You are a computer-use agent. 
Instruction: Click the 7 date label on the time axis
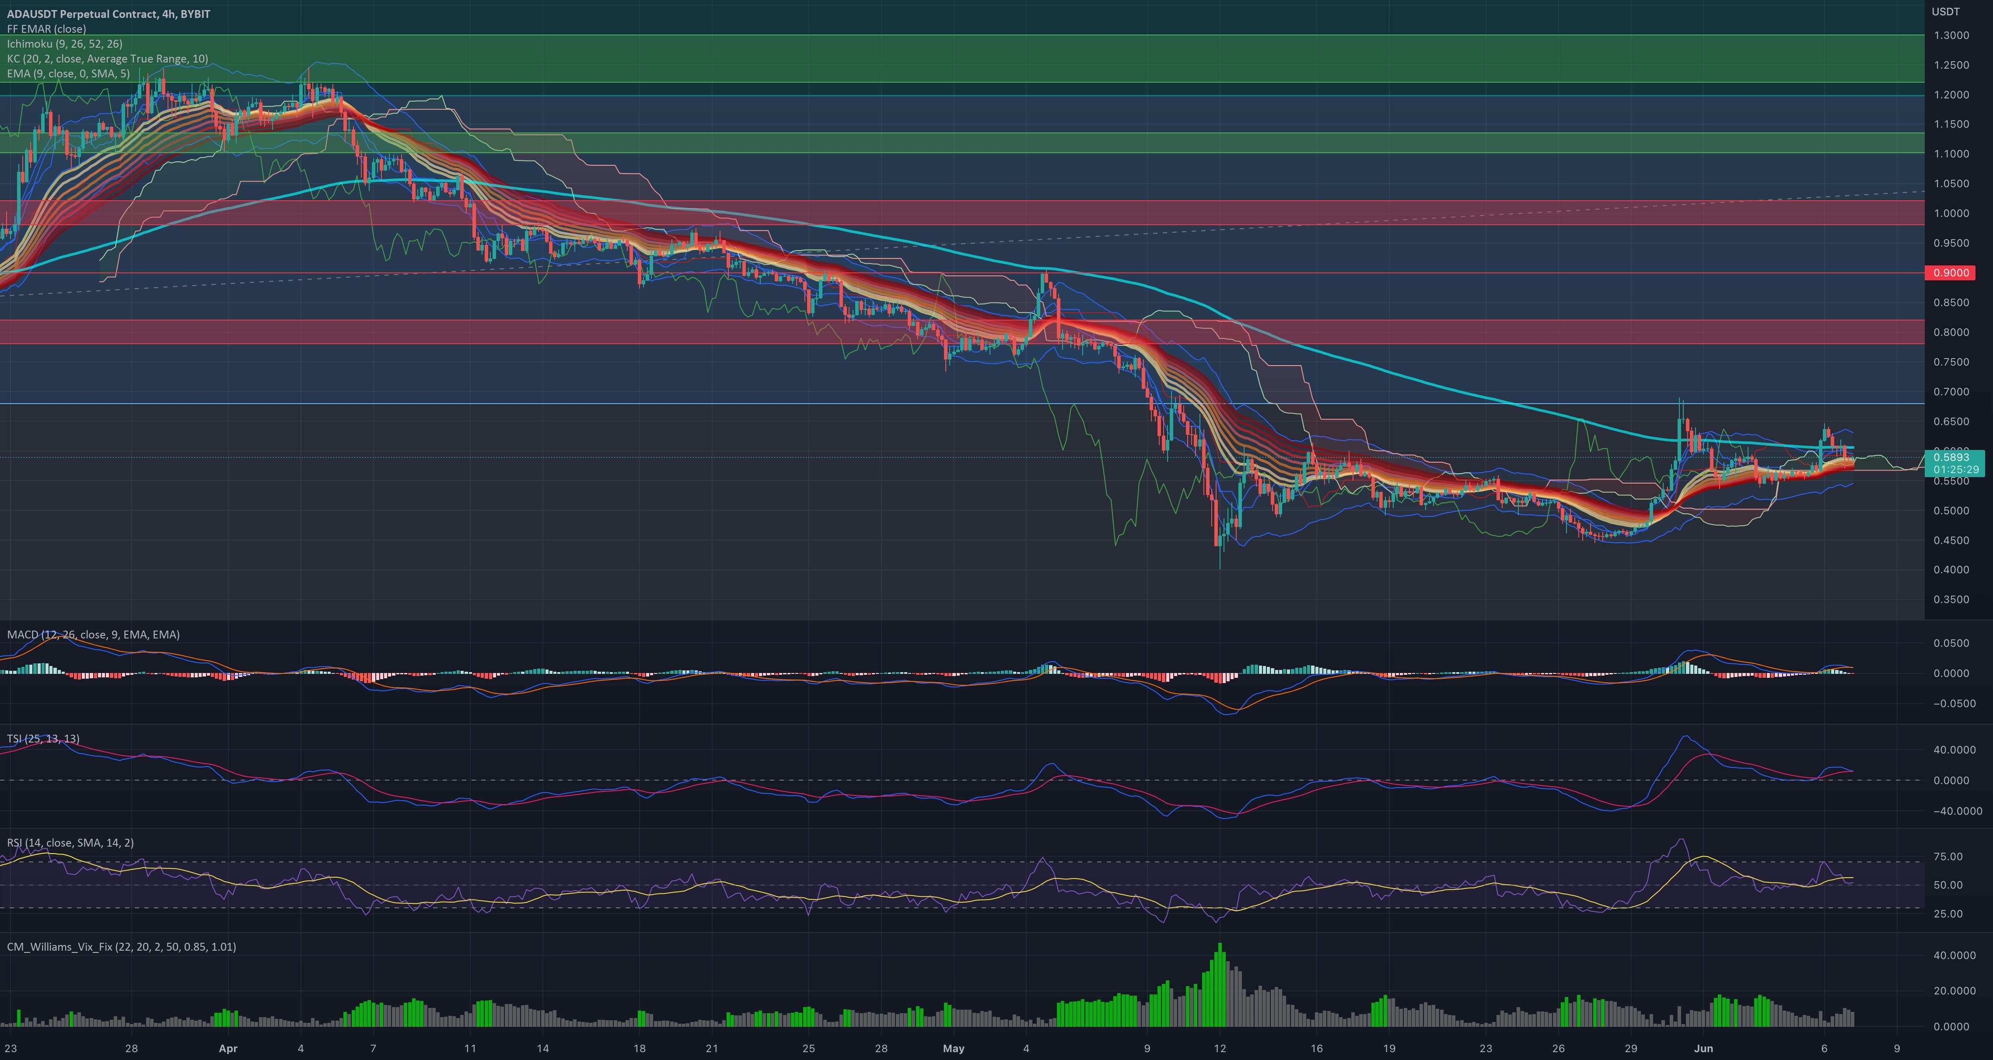[x=373, y=1049]
